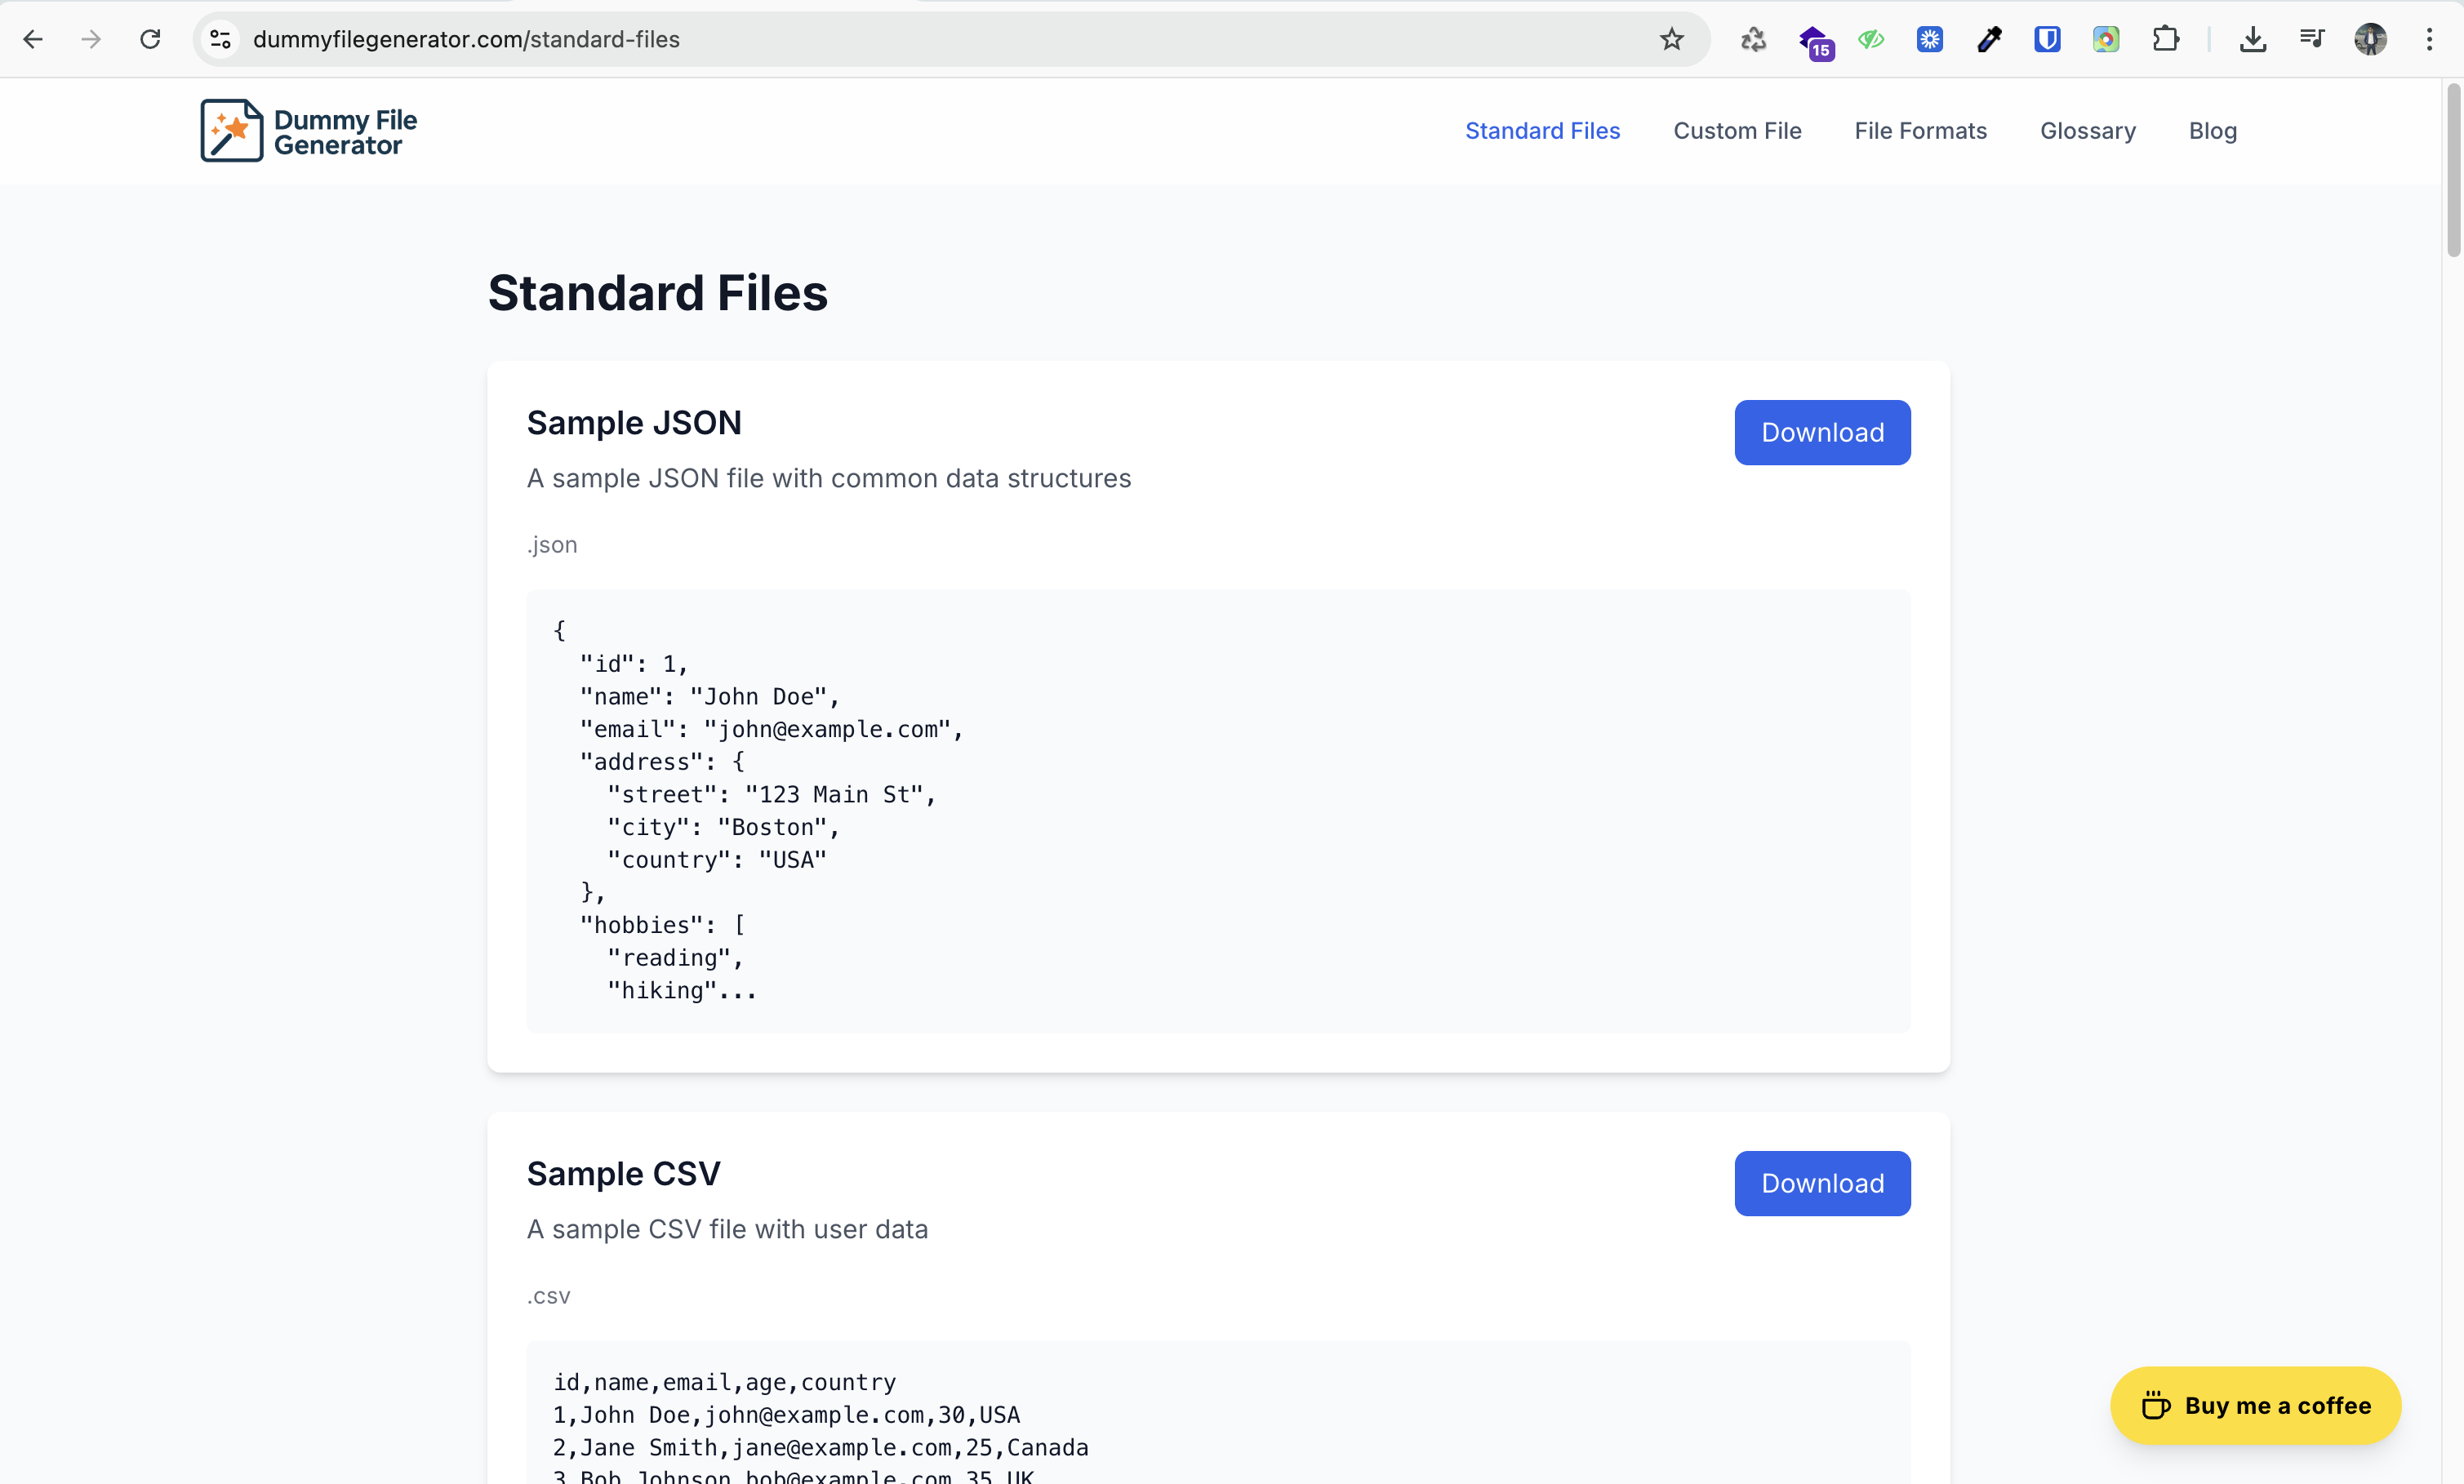Download the Sample CSV file

pos(1821,1183)
